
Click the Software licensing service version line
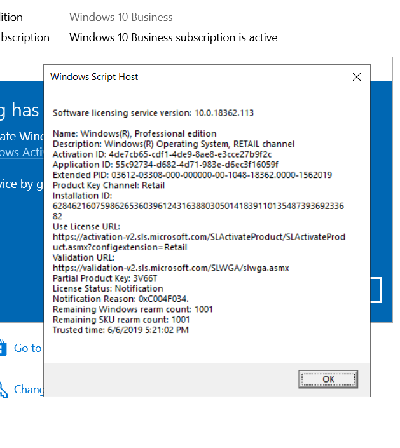click(153, 113)
